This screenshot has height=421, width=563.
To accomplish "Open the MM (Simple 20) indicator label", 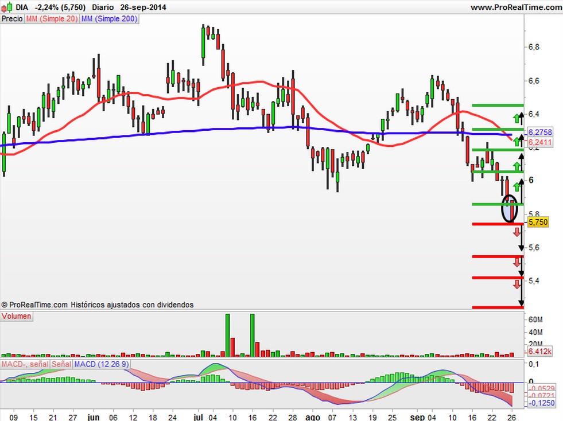I will (x=52, y=19).
